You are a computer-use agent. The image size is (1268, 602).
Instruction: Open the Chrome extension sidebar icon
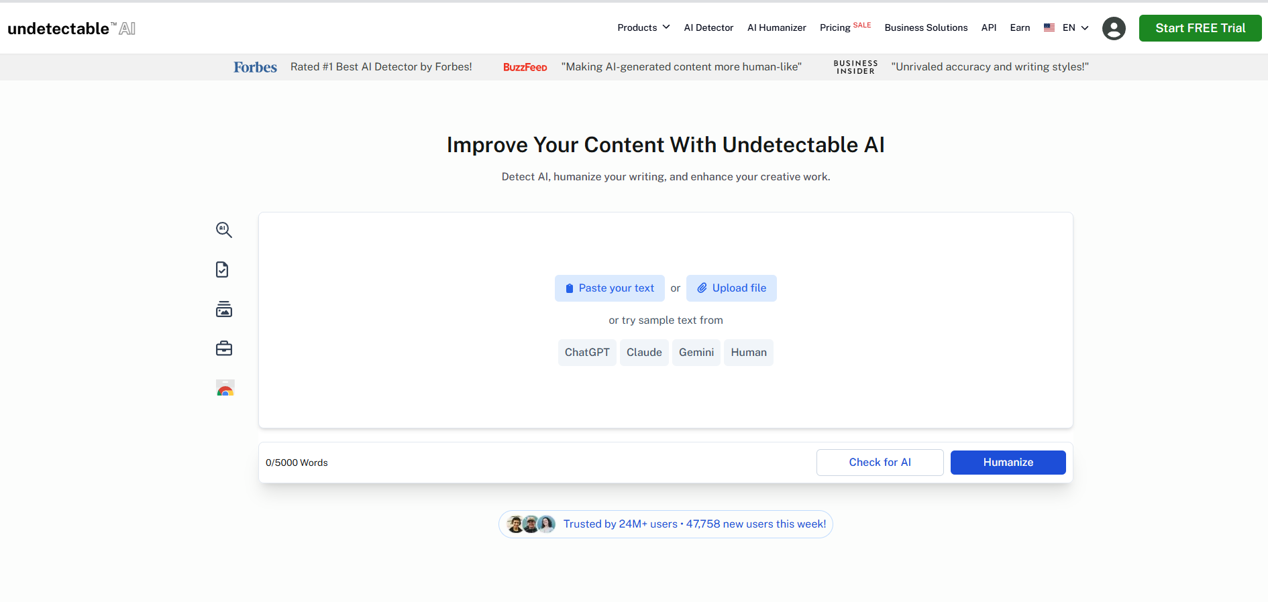(225, 387)
